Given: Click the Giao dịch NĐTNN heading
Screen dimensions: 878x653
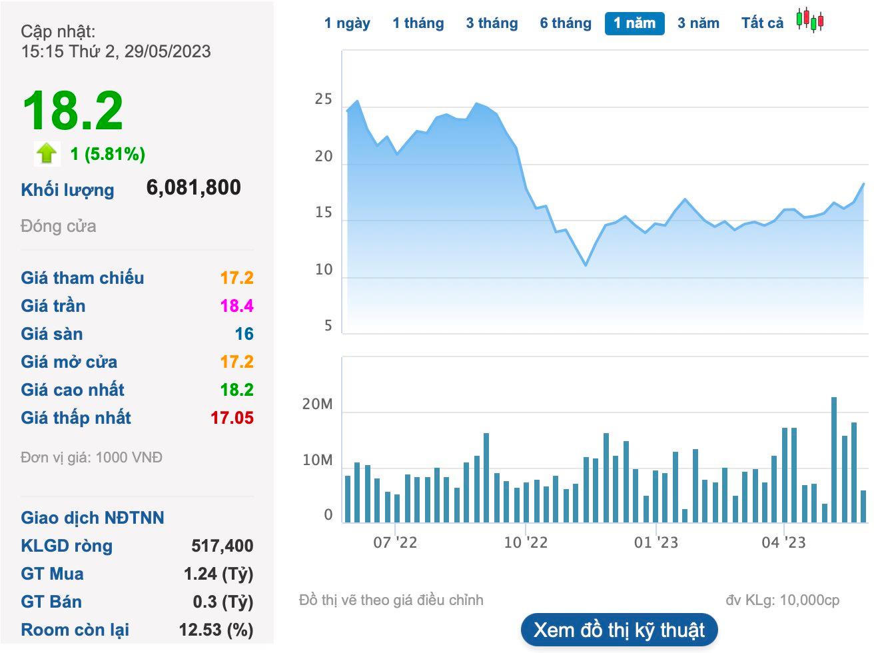Looking at the screenshot, I should click(93, 518).
